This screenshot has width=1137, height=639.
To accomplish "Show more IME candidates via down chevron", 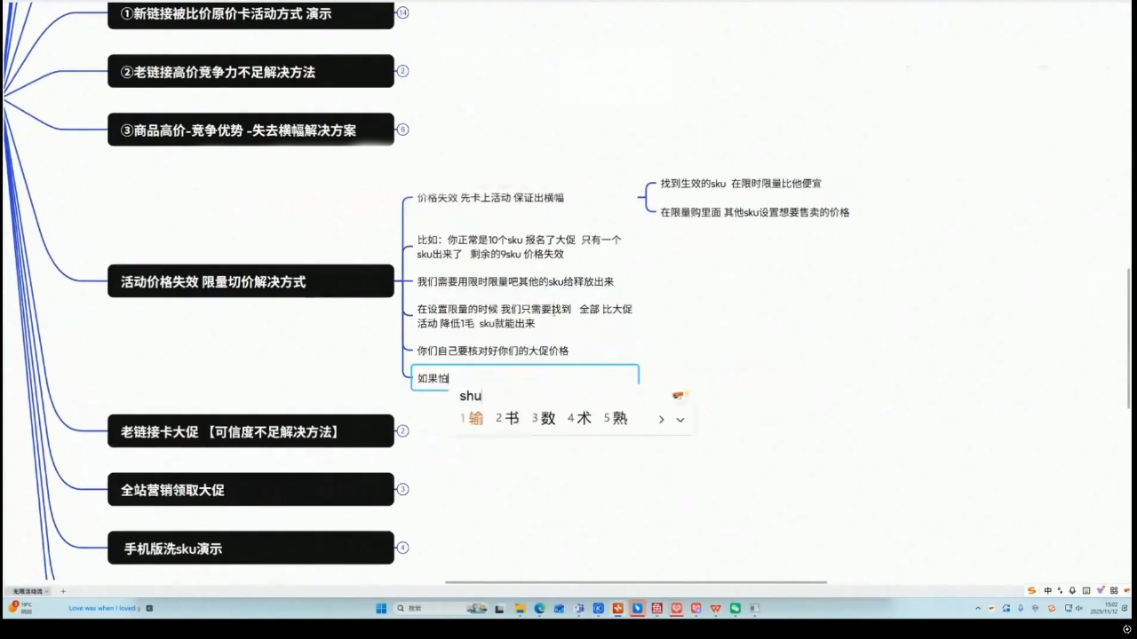I will coord(680,420).
